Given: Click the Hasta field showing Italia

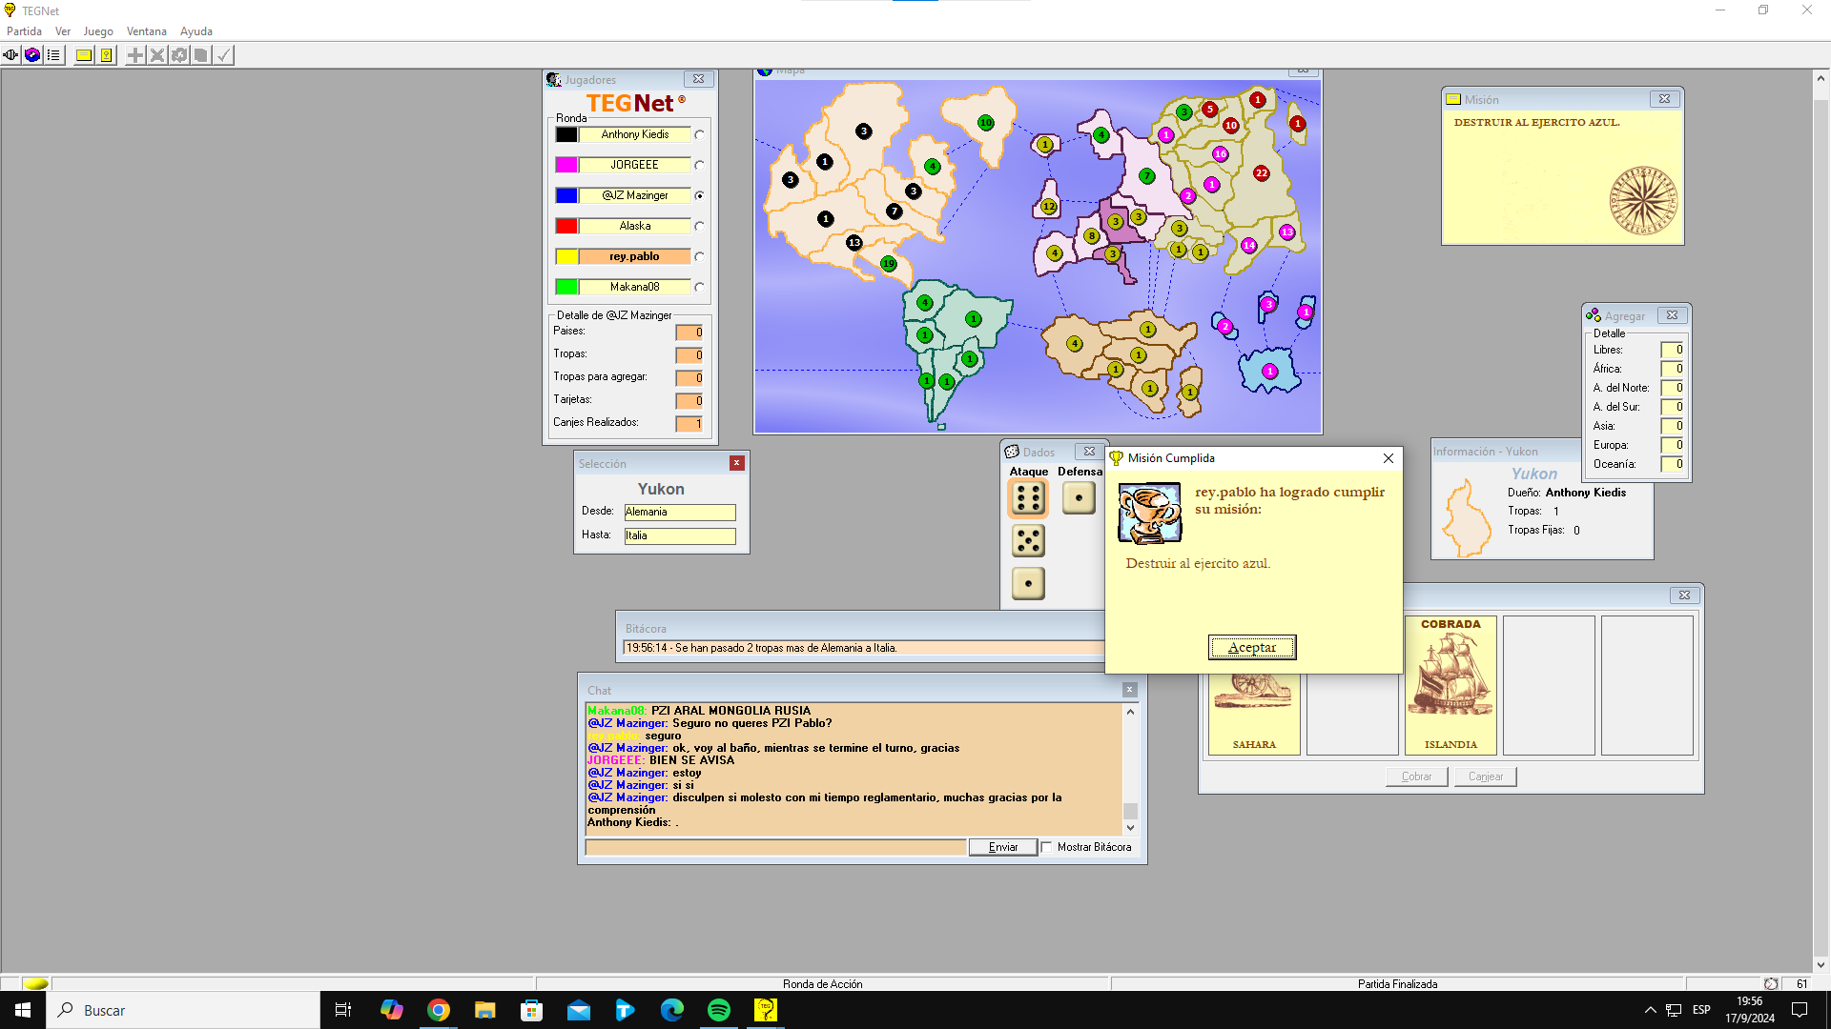Looking at the screenshot, I should [x=680, y=536].
